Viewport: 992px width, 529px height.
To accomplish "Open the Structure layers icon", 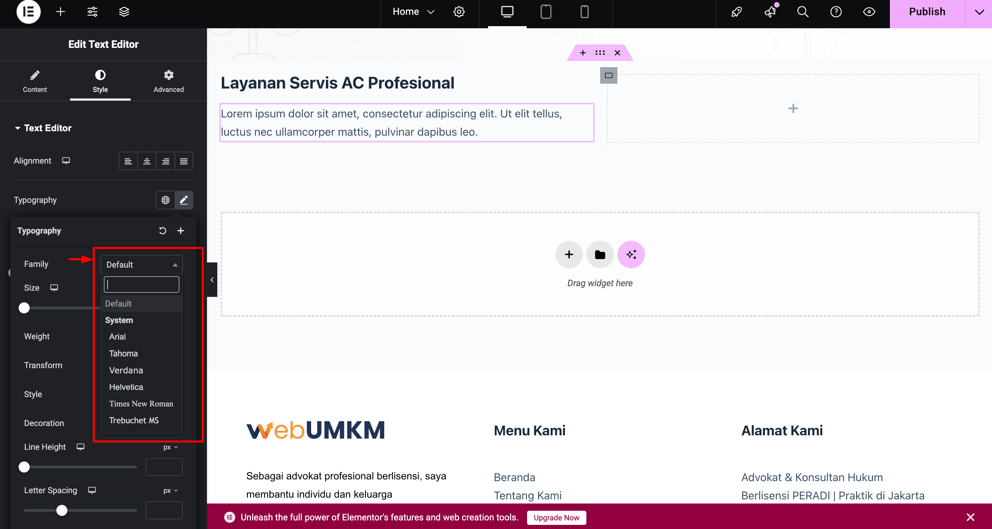I will click(x=124, y=12).
